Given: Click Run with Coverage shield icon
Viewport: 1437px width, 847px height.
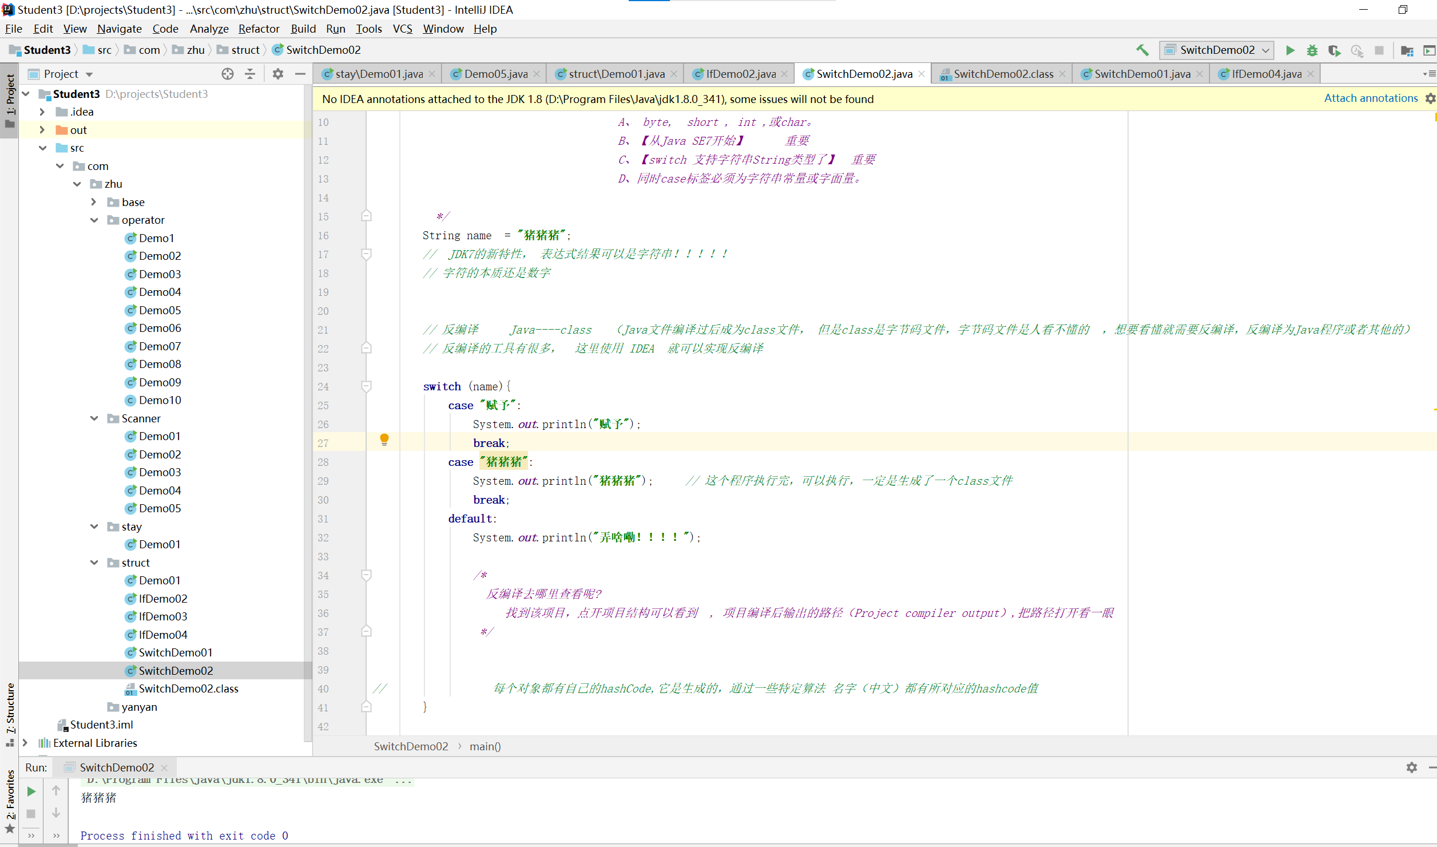Looking at the screenshot, I should point(1334,50).
